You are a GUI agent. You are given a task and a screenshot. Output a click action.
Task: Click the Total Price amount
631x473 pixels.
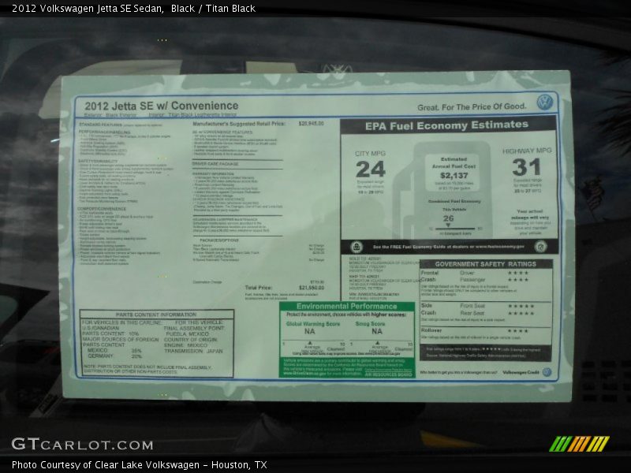[x=310, y=288]
